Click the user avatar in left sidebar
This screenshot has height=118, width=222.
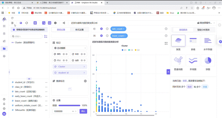pyautogui.click(x=4, y=114)
